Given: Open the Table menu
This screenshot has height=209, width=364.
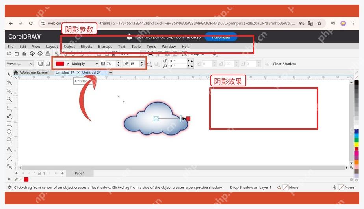Looking at the screenshot, I should tap(136, 47).
